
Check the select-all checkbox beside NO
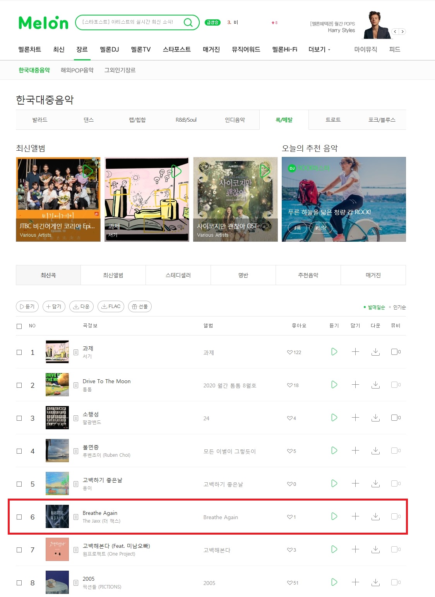(x=19, y=326)
